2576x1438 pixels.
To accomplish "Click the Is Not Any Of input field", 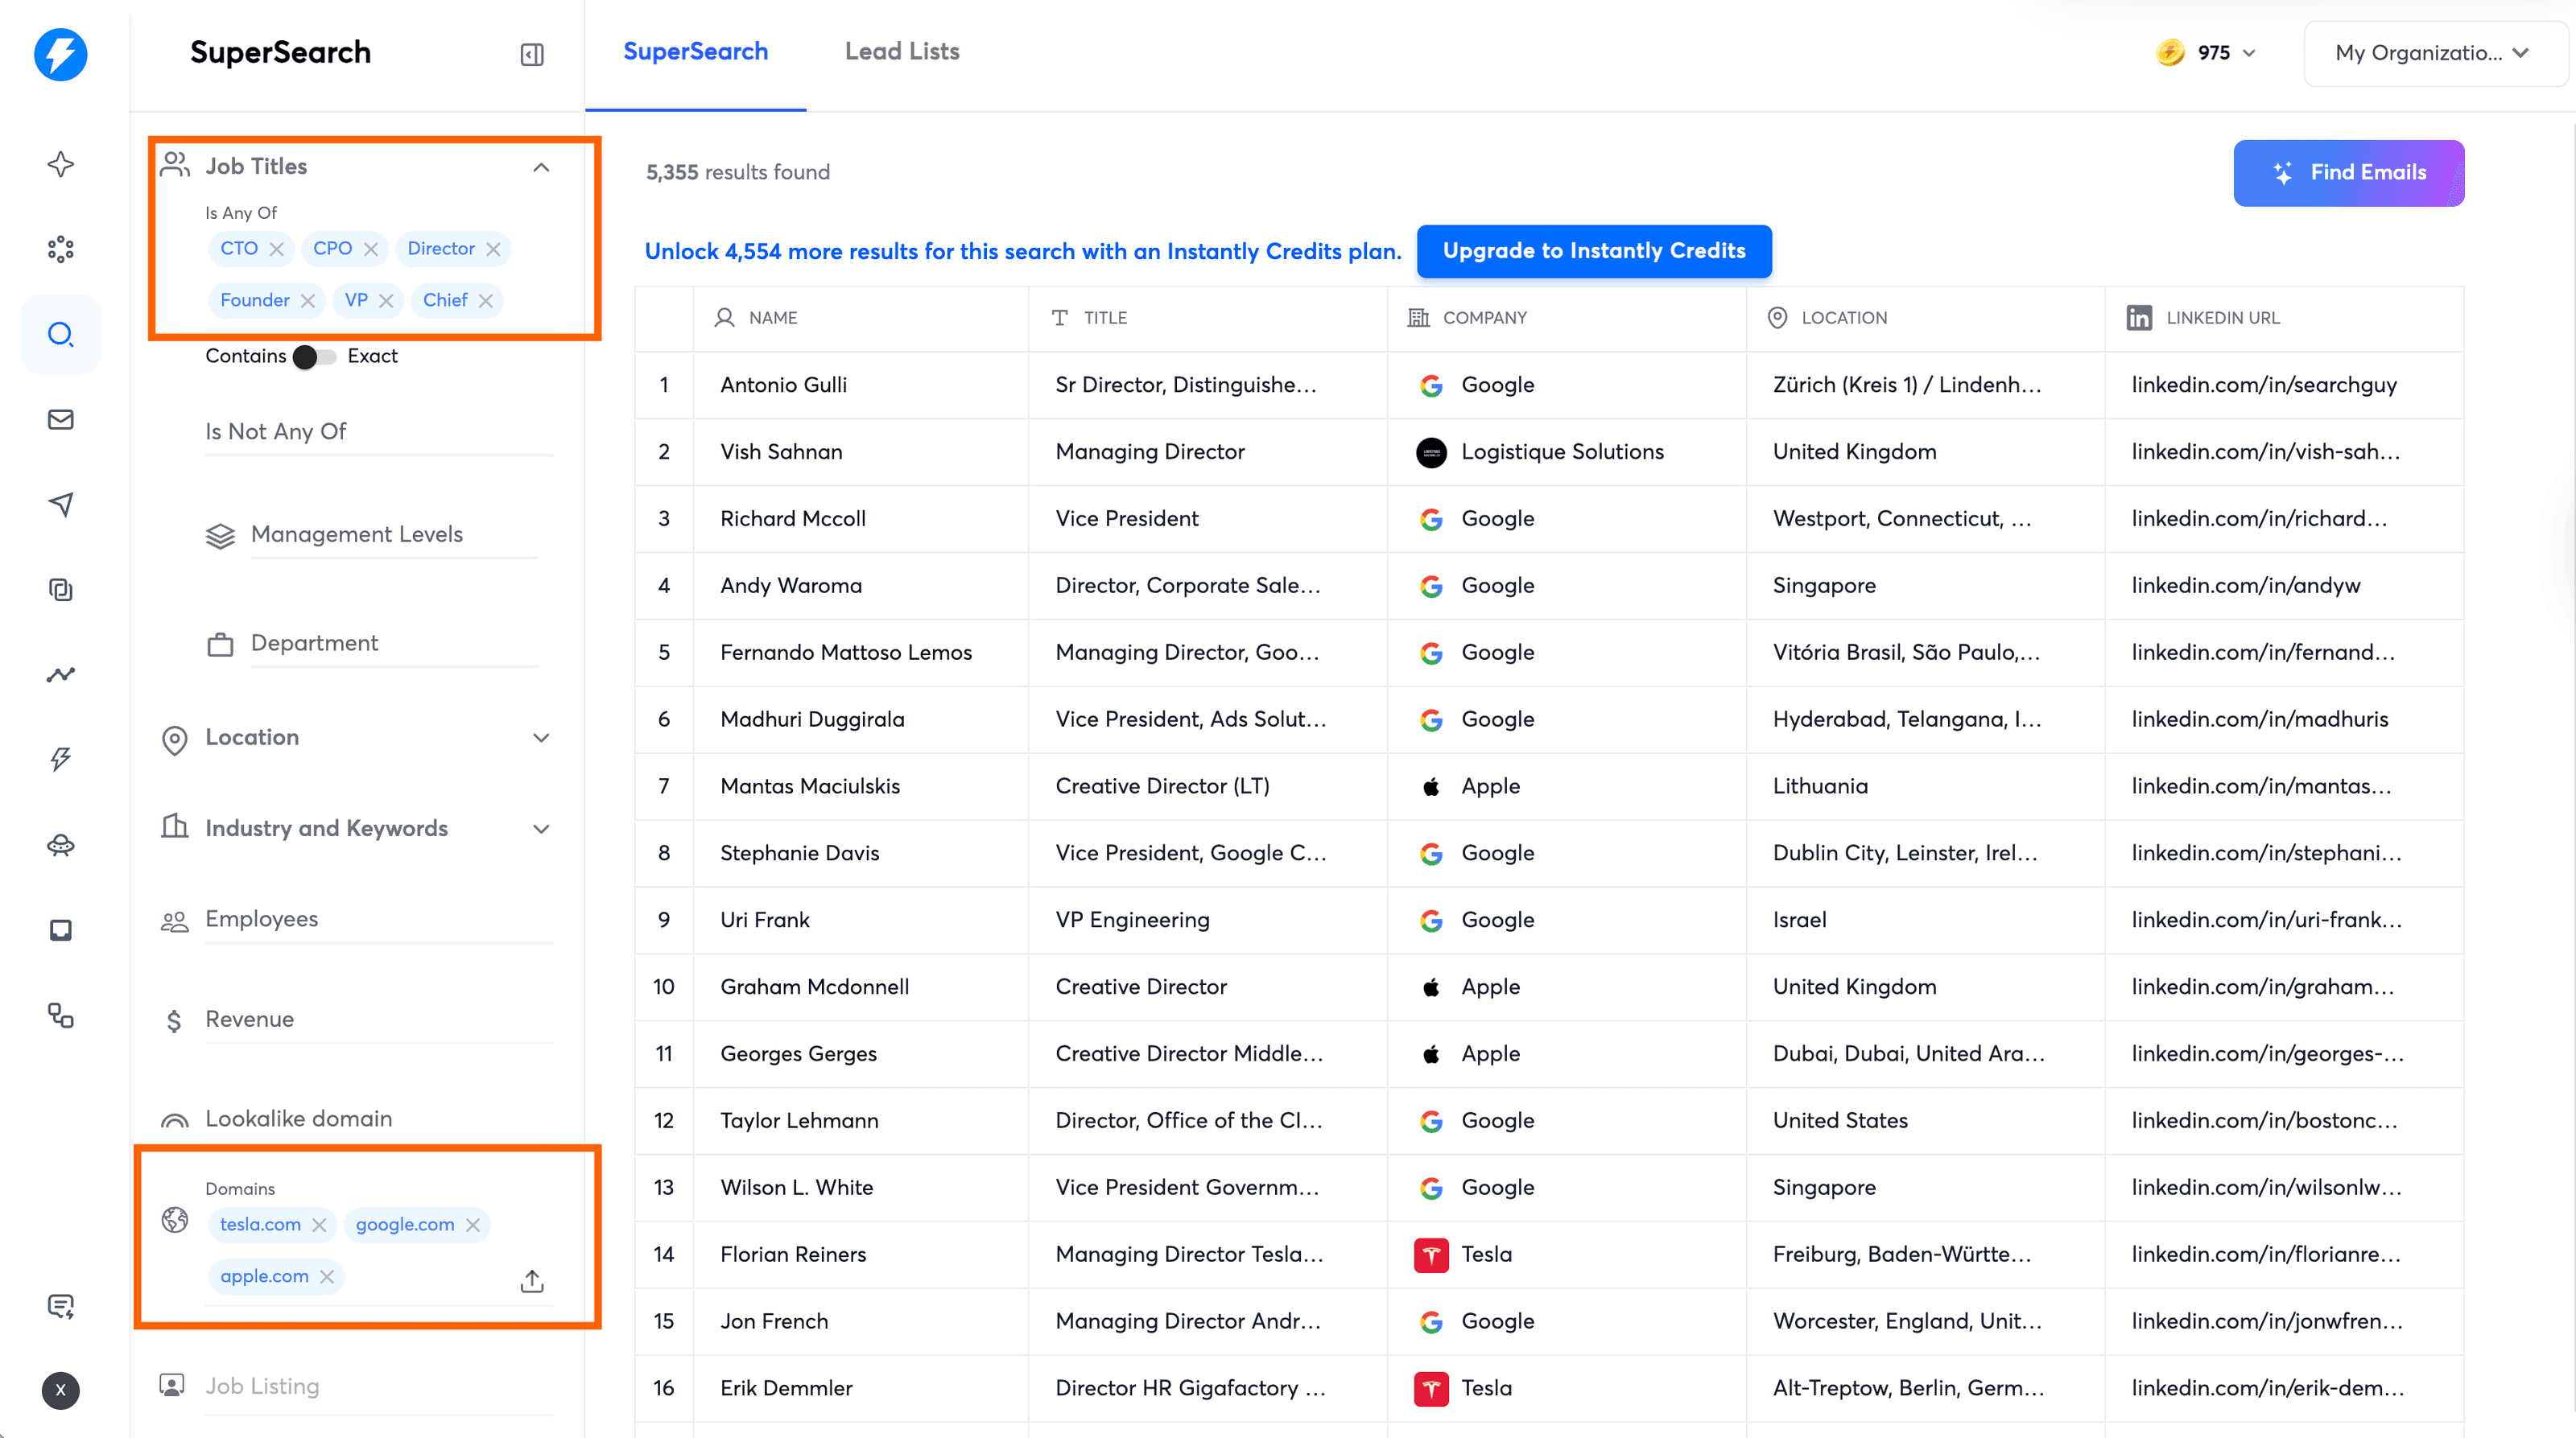I will [379, 431].
